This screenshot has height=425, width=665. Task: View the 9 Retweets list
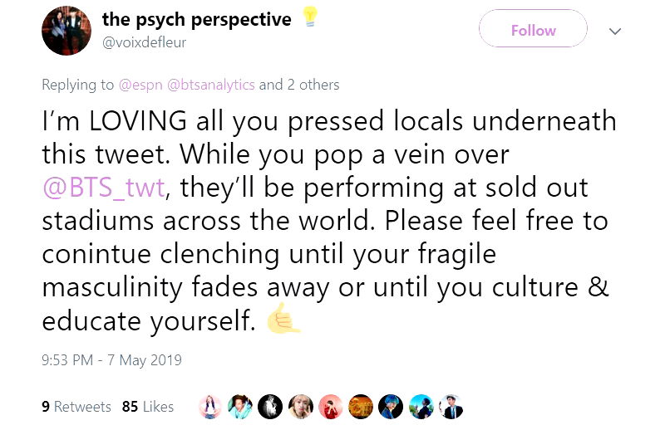[76, 407]
